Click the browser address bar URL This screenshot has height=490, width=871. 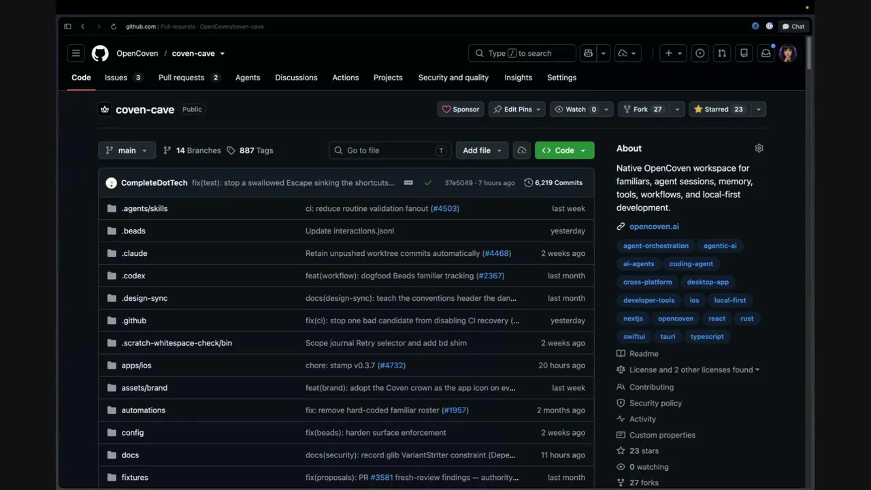pos(195,27)
